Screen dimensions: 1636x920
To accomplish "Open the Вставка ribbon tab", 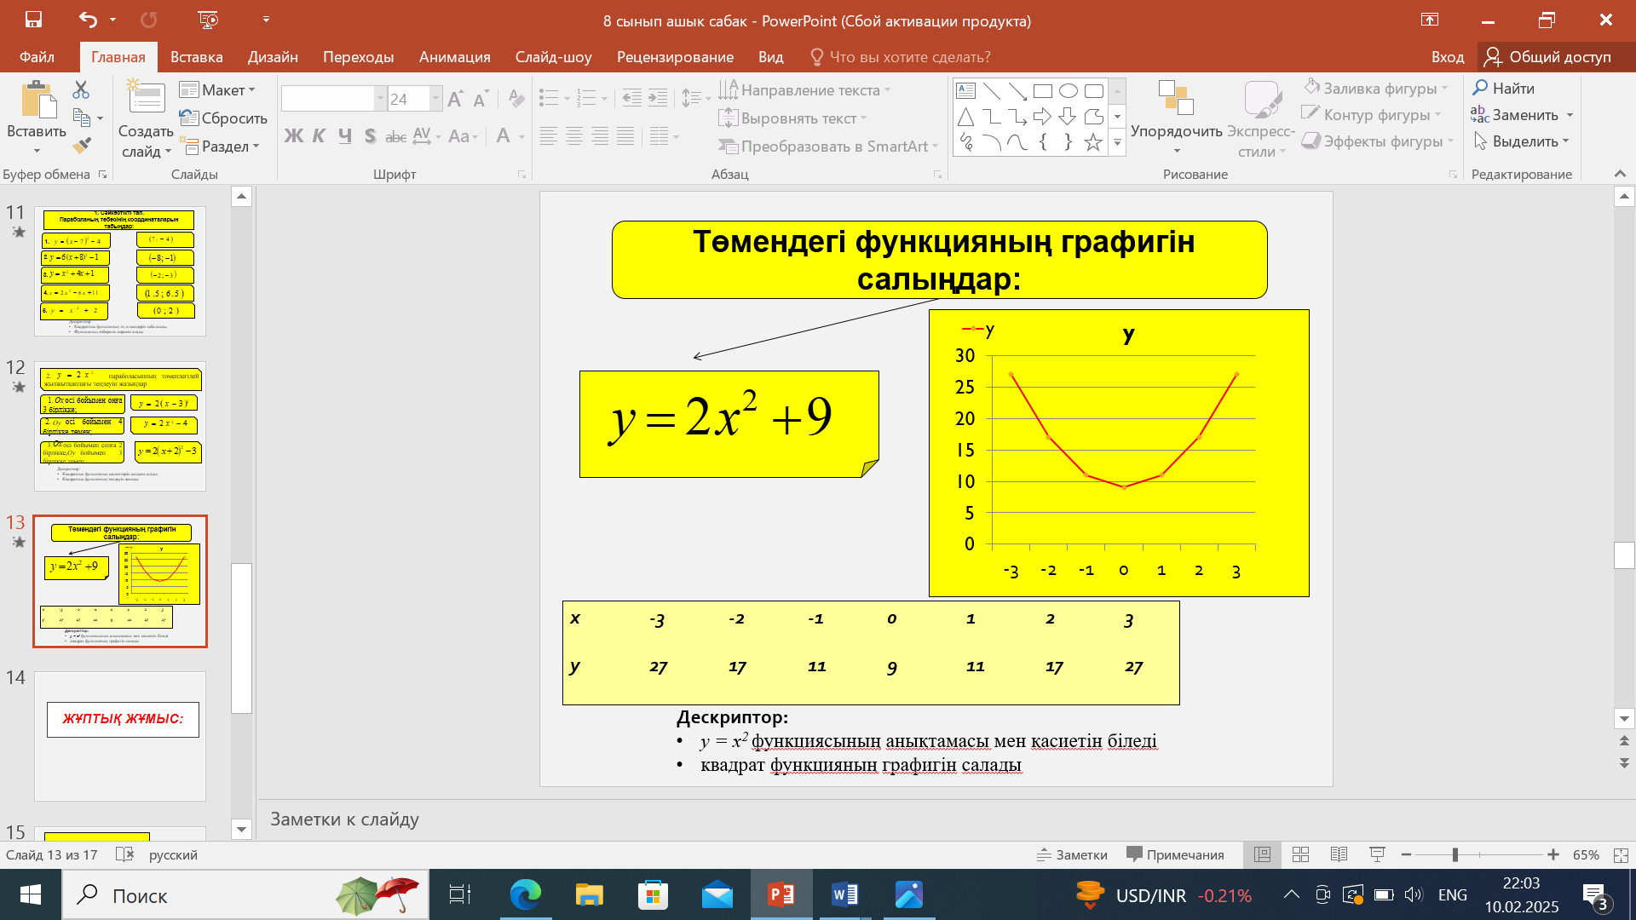I will pyautogui.click(x=196, y=57).
